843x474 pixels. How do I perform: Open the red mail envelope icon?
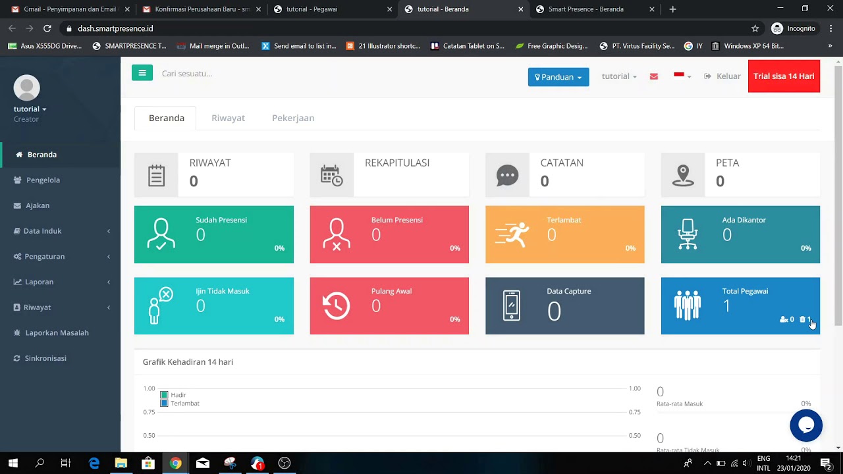click(653, 76)
